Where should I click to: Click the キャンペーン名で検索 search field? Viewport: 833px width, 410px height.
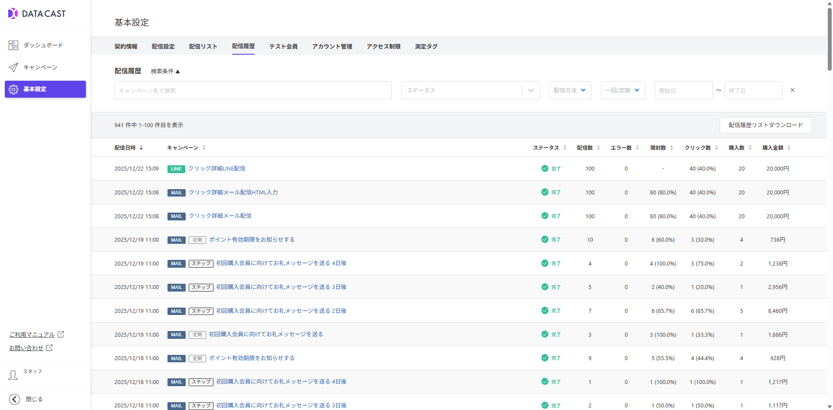click(253, 91)
